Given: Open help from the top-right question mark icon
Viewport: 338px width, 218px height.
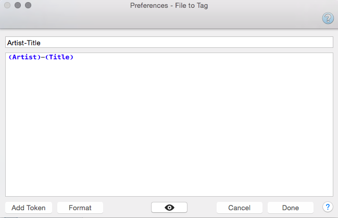Looking at the screenshot, I should [328, 19].
